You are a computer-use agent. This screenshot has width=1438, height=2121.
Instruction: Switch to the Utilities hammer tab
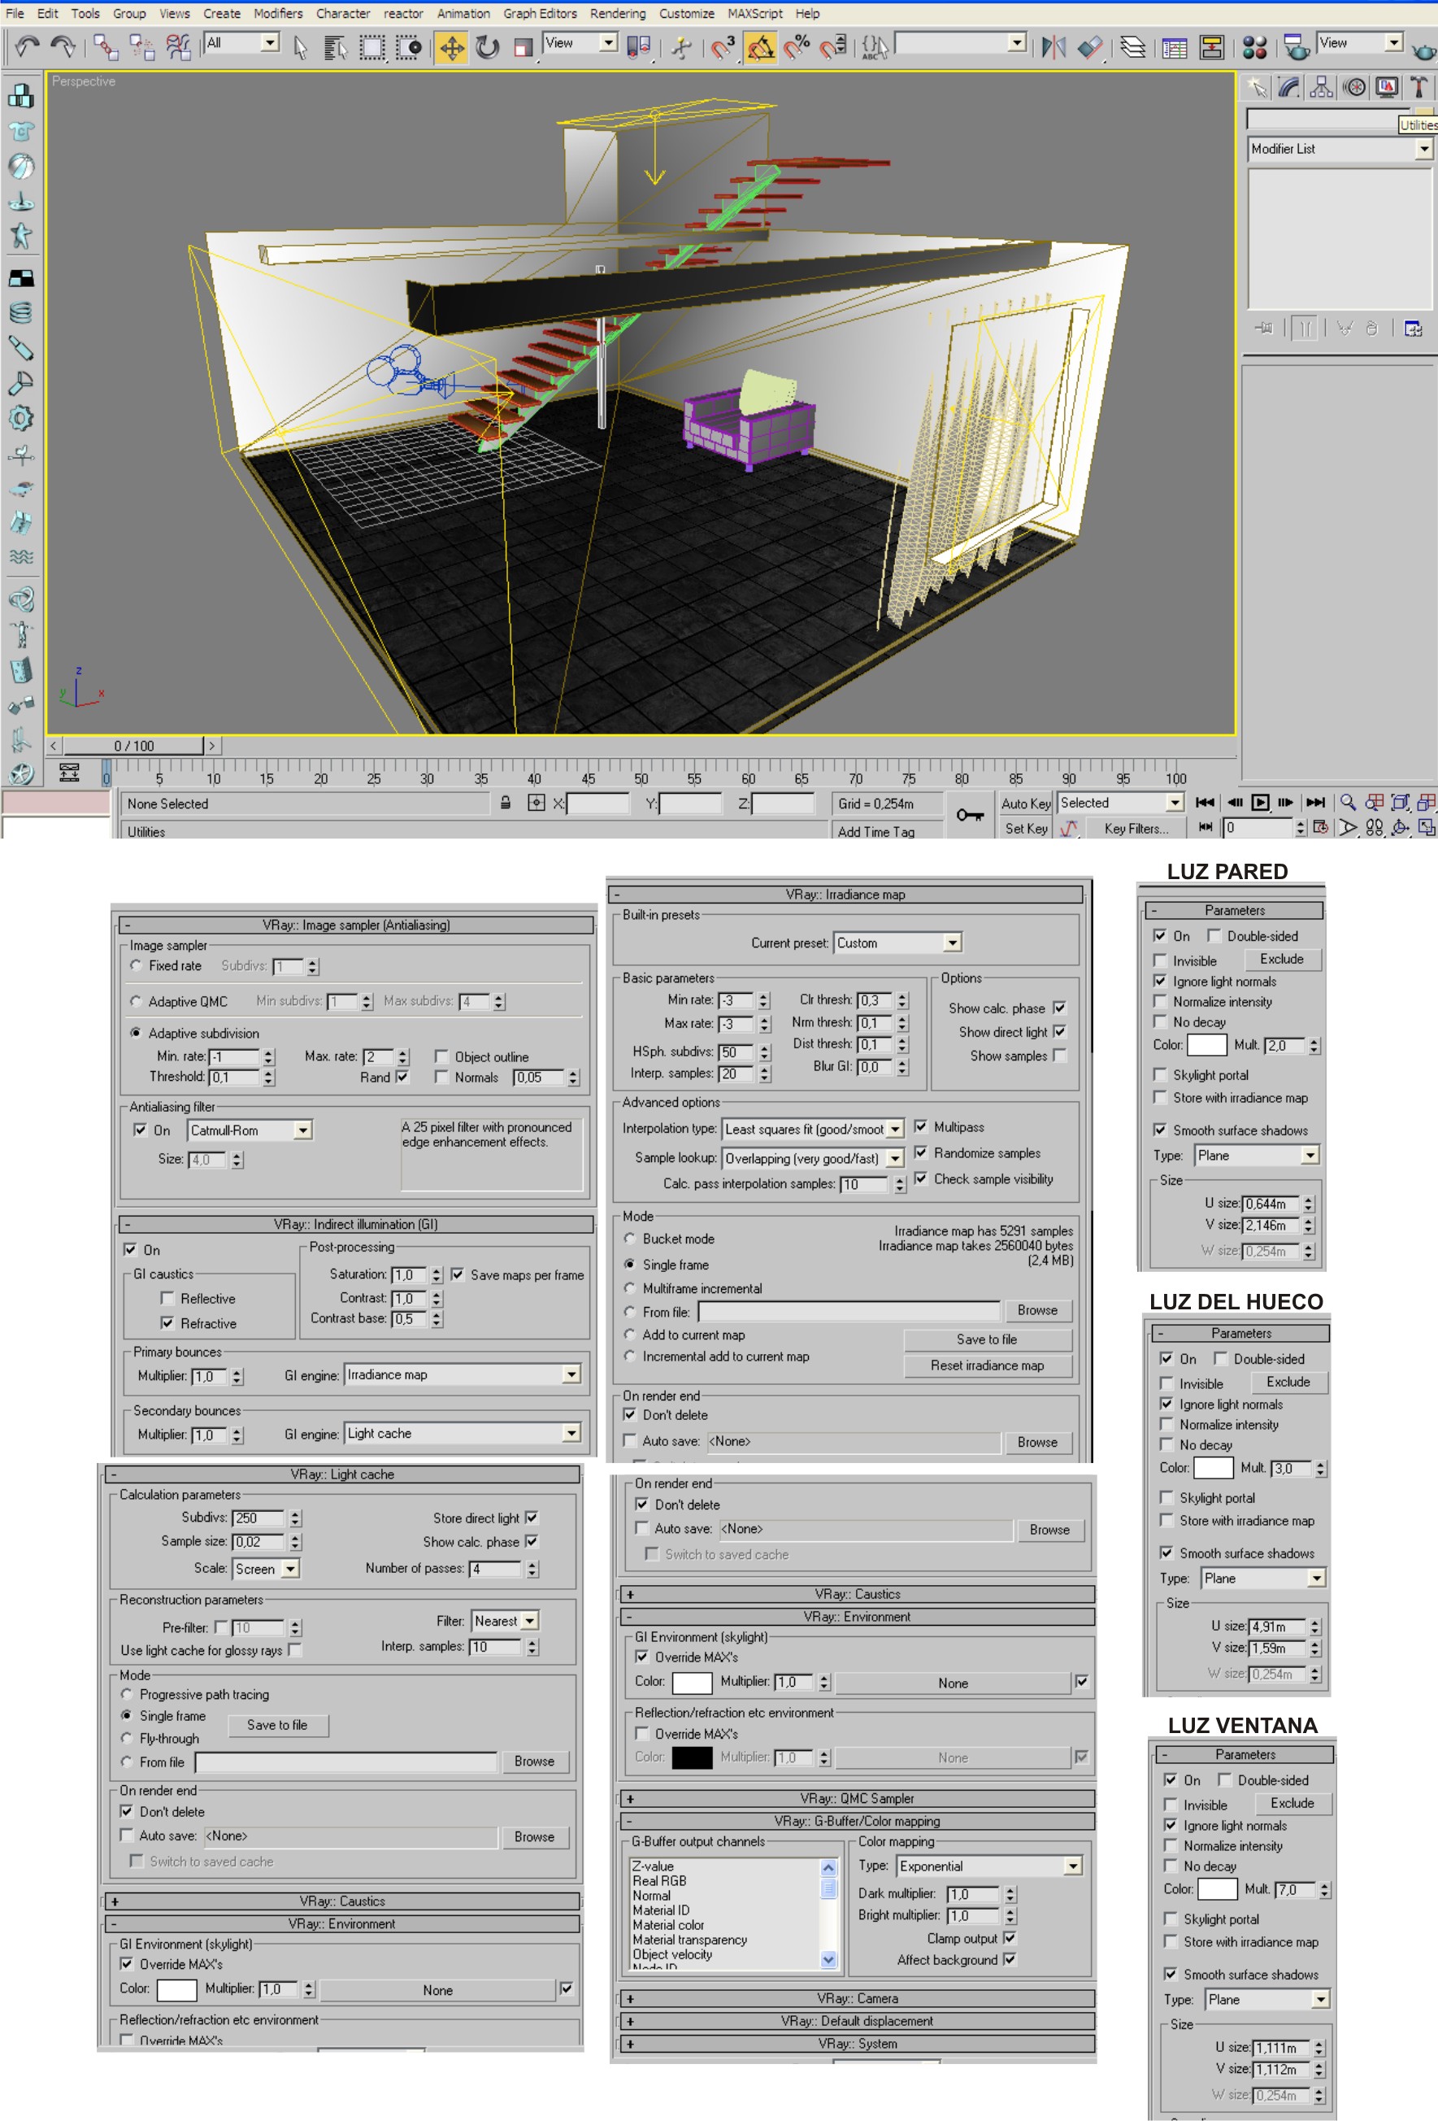click(x=1418, y=88)
